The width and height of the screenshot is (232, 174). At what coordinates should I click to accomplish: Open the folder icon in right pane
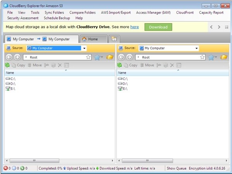pyautogui.click(x=223, y=57)
